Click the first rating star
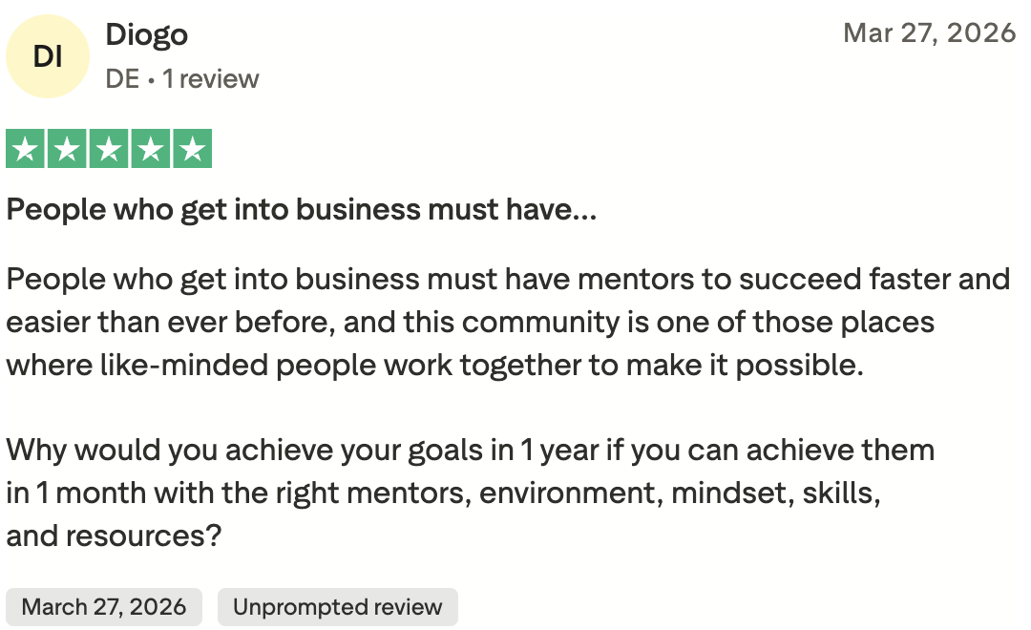The height and width of the screenshot is (630, 1031). [25, 149]
